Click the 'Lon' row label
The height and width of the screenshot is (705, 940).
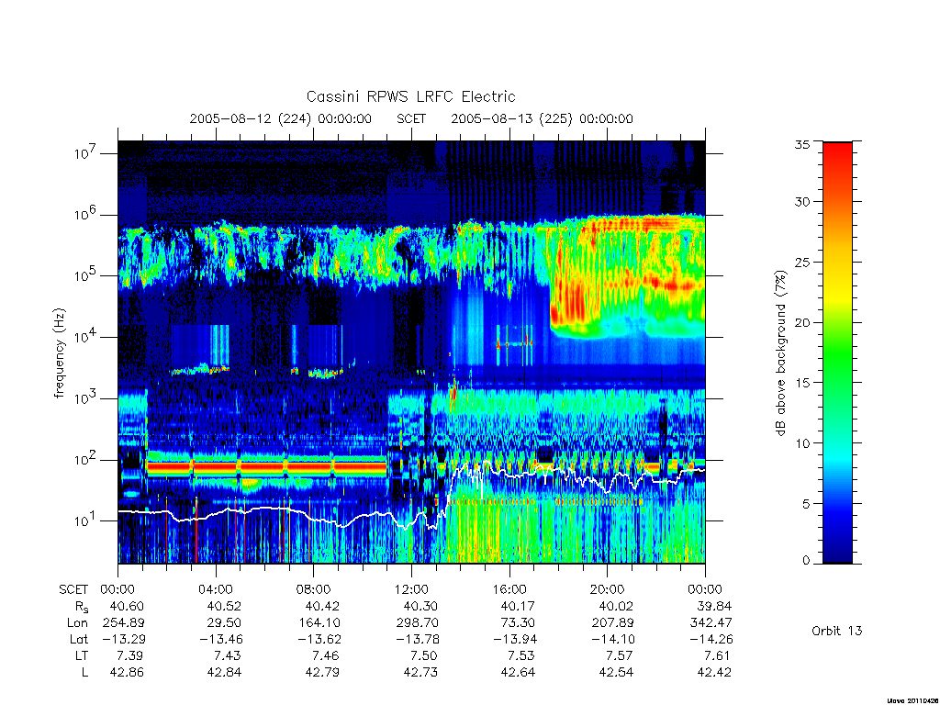coord(77,623)
